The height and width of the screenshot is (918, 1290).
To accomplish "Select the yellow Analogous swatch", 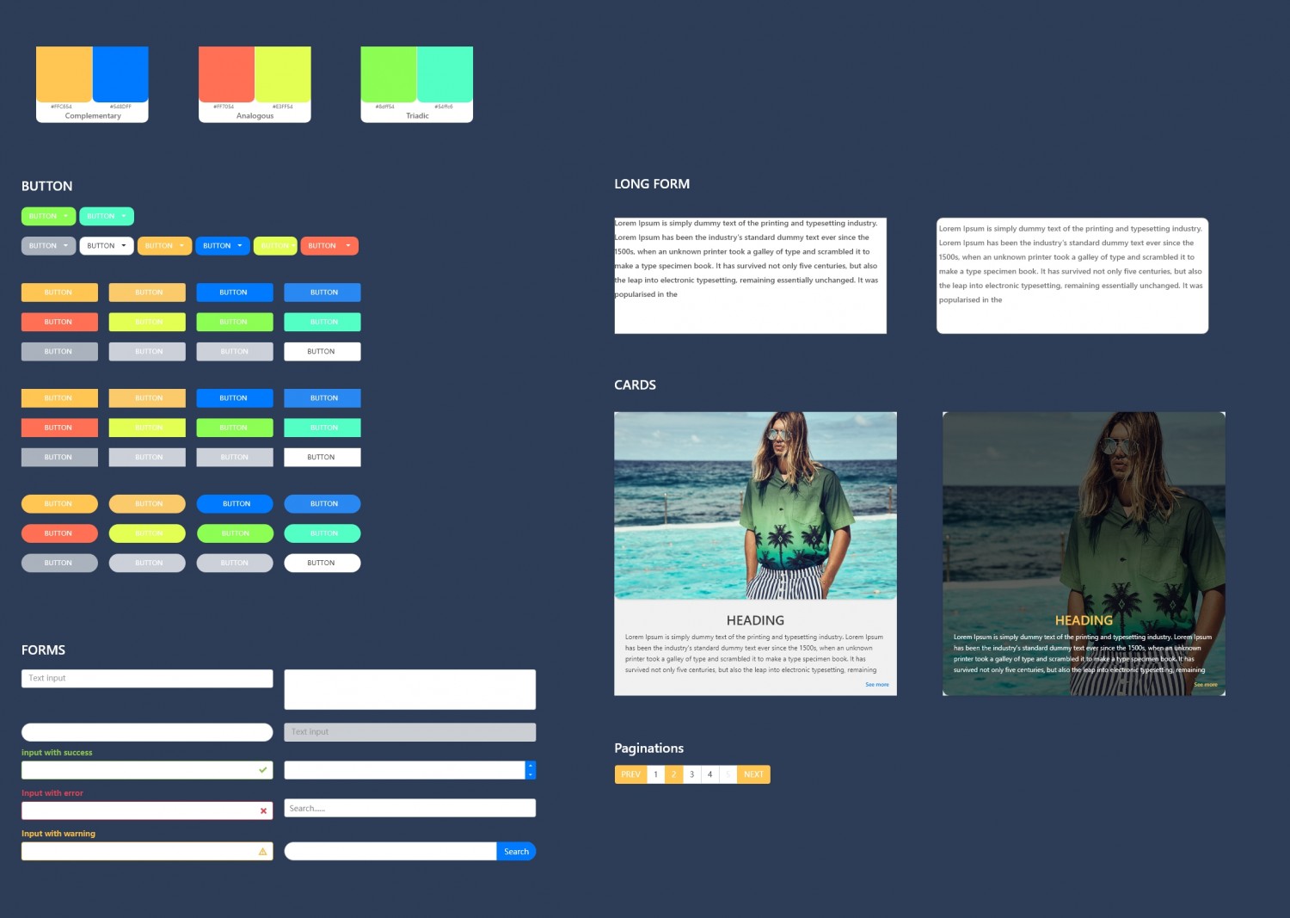I will click(x=283, y=74).
